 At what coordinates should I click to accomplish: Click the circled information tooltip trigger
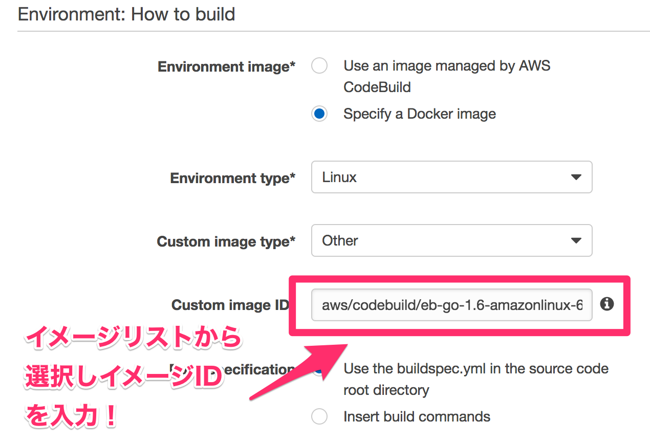click(607, 305)
